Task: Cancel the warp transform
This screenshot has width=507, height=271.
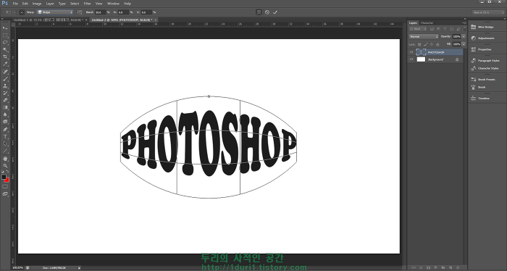Action: 267,12
